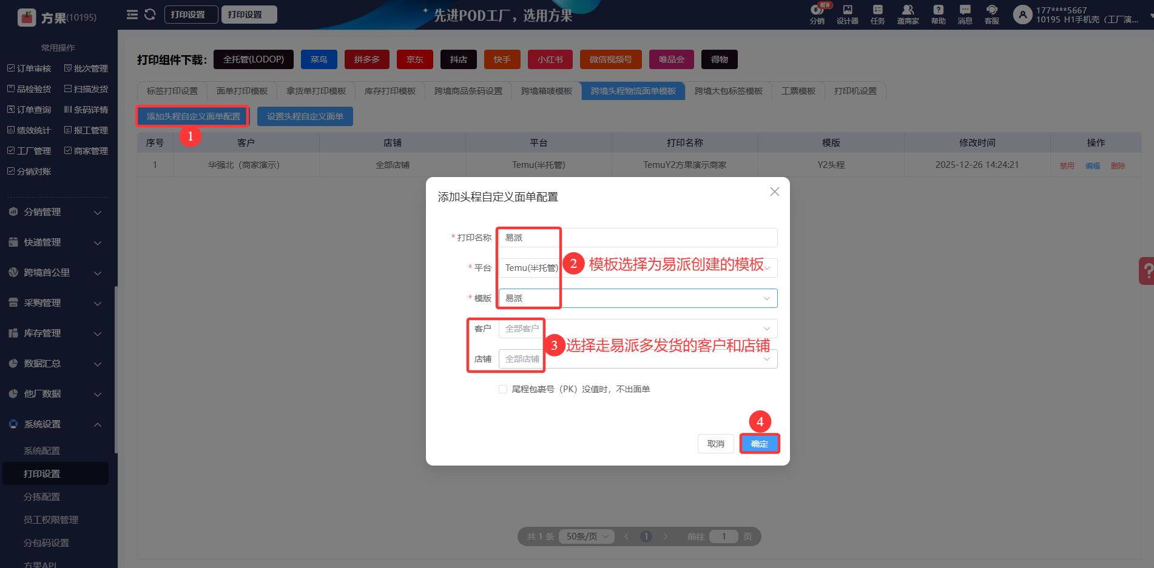Collapse the sidebar with the hamburger icon
The width and height of the screenshot is (1154, 568).
[x=132, y=15]
